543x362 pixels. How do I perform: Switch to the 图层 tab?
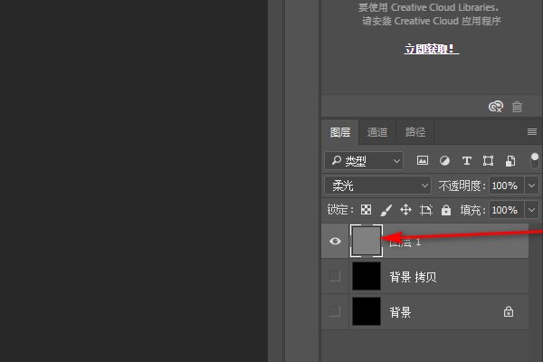pyautogui.click(x=340, y=132)
